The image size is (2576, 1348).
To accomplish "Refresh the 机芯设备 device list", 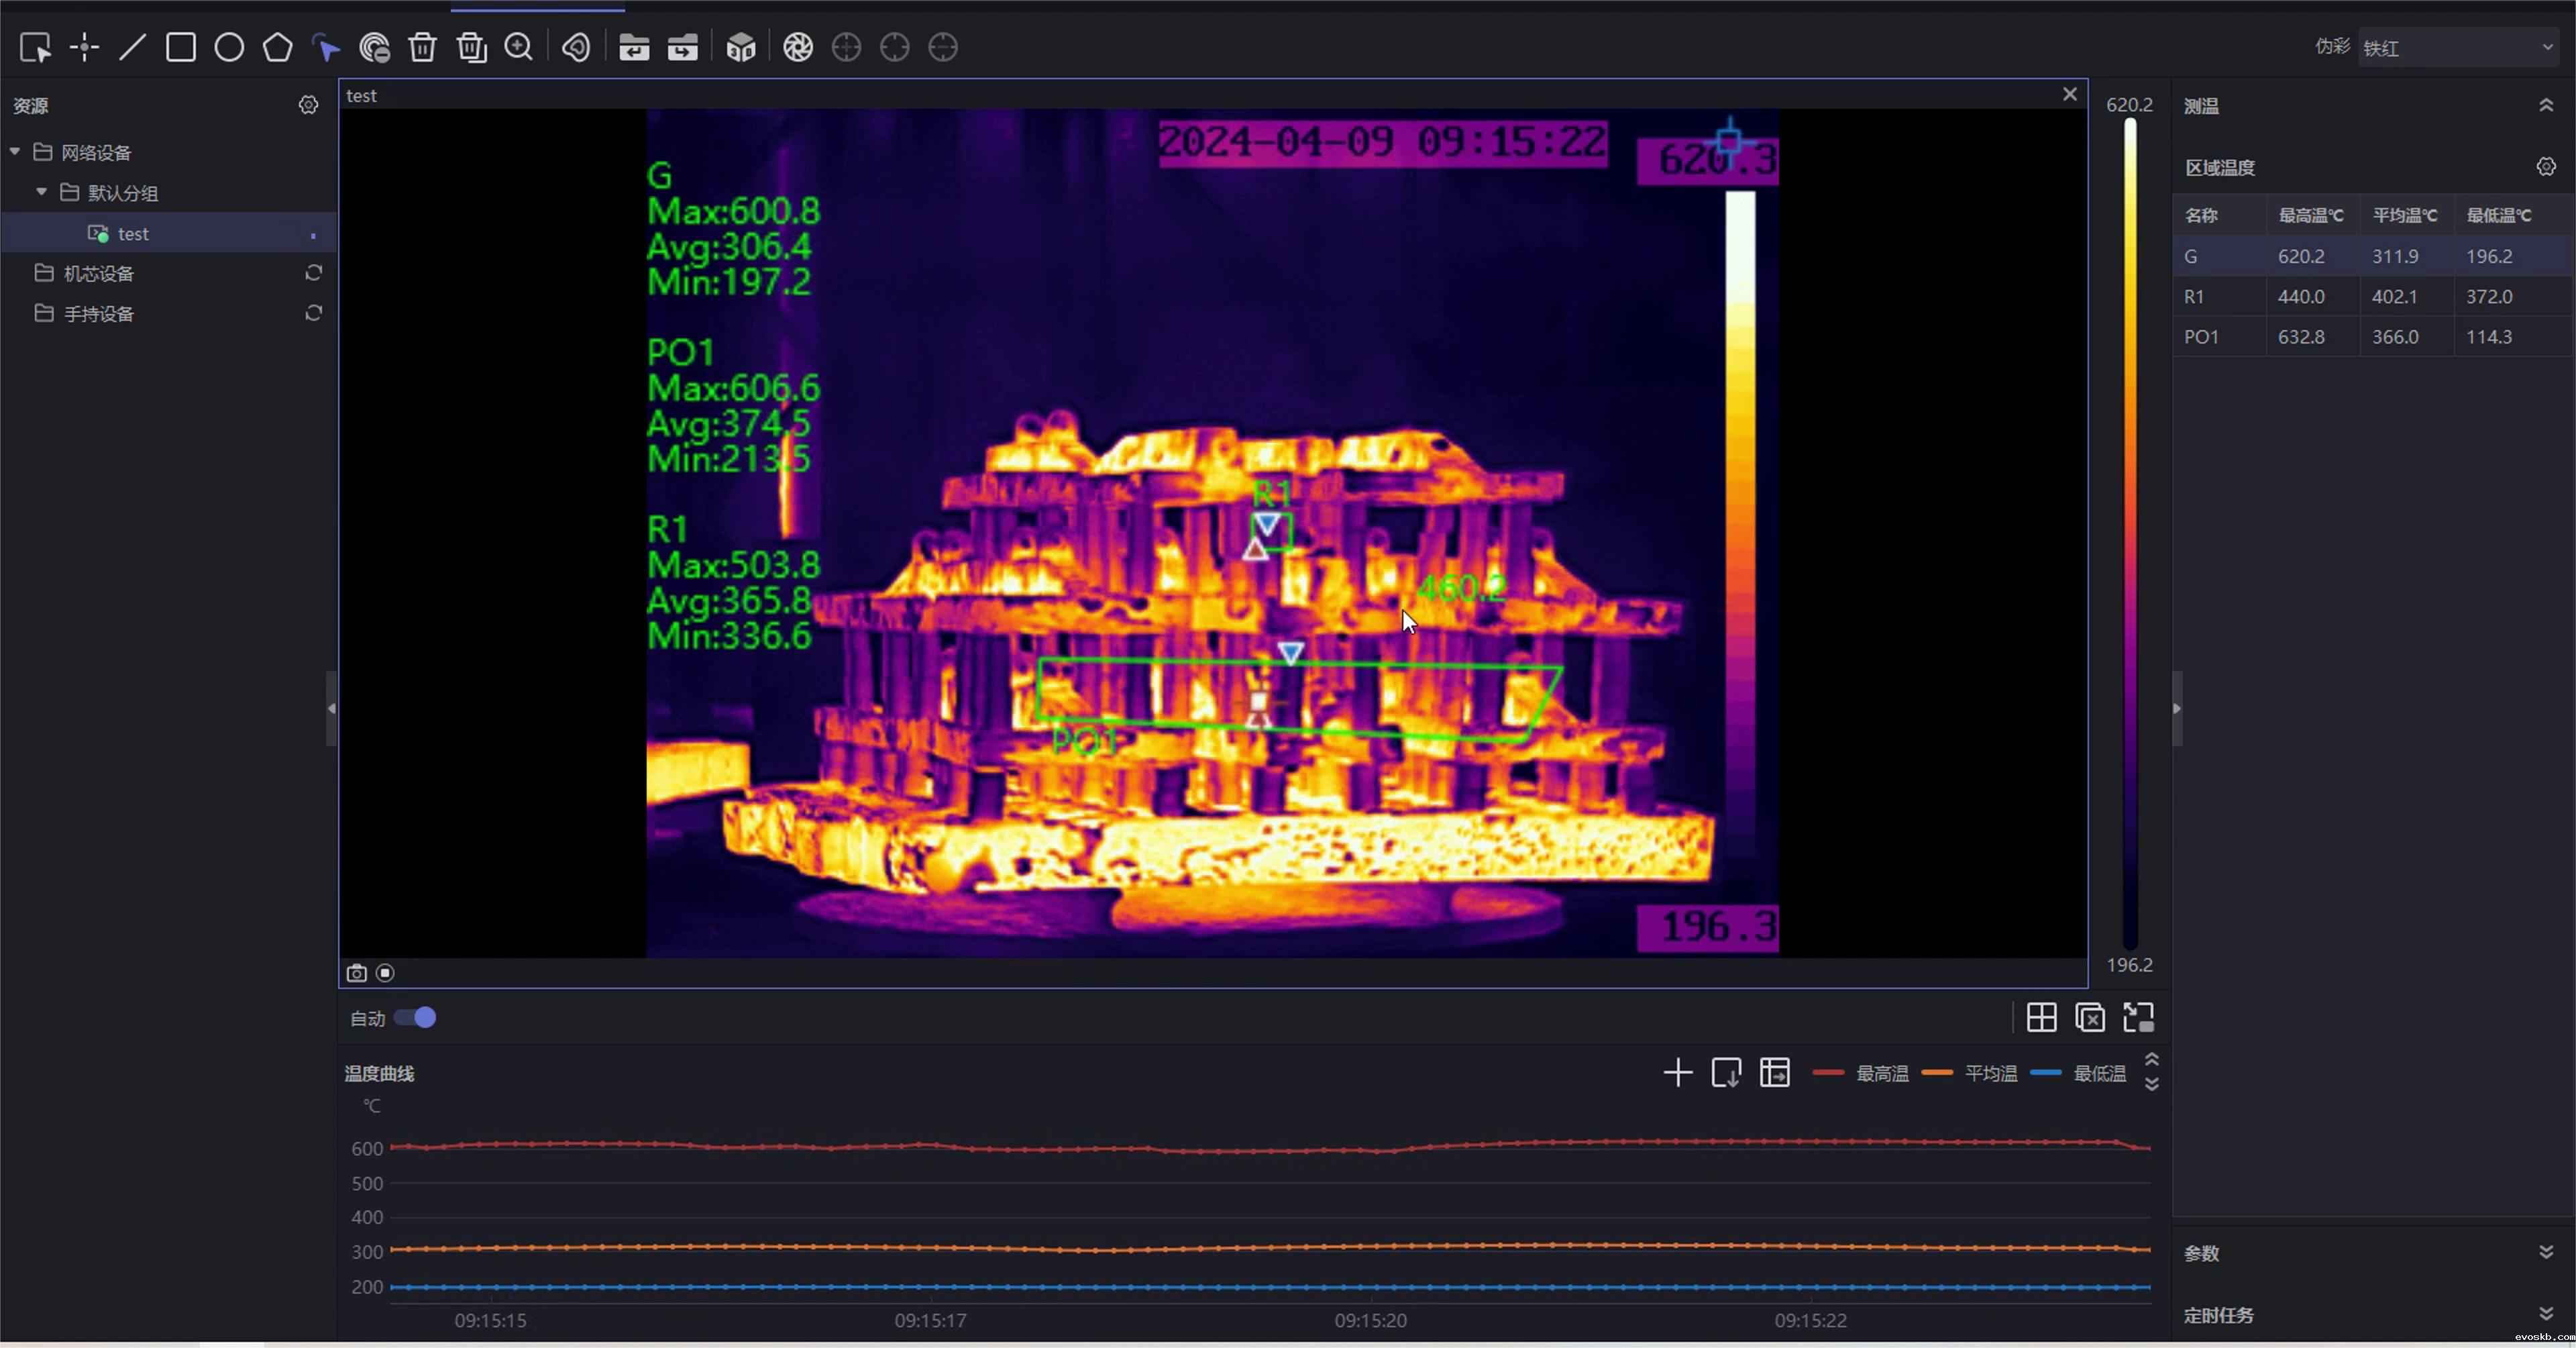I will coord(313,273).
